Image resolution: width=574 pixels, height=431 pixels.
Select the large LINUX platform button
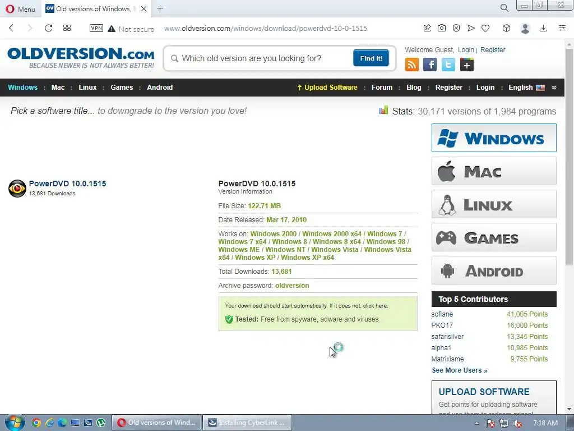[x=494, y=204]
